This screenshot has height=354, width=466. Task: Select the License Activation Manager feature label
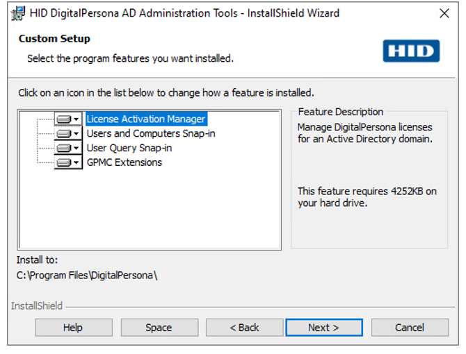[x=146, y=119]
